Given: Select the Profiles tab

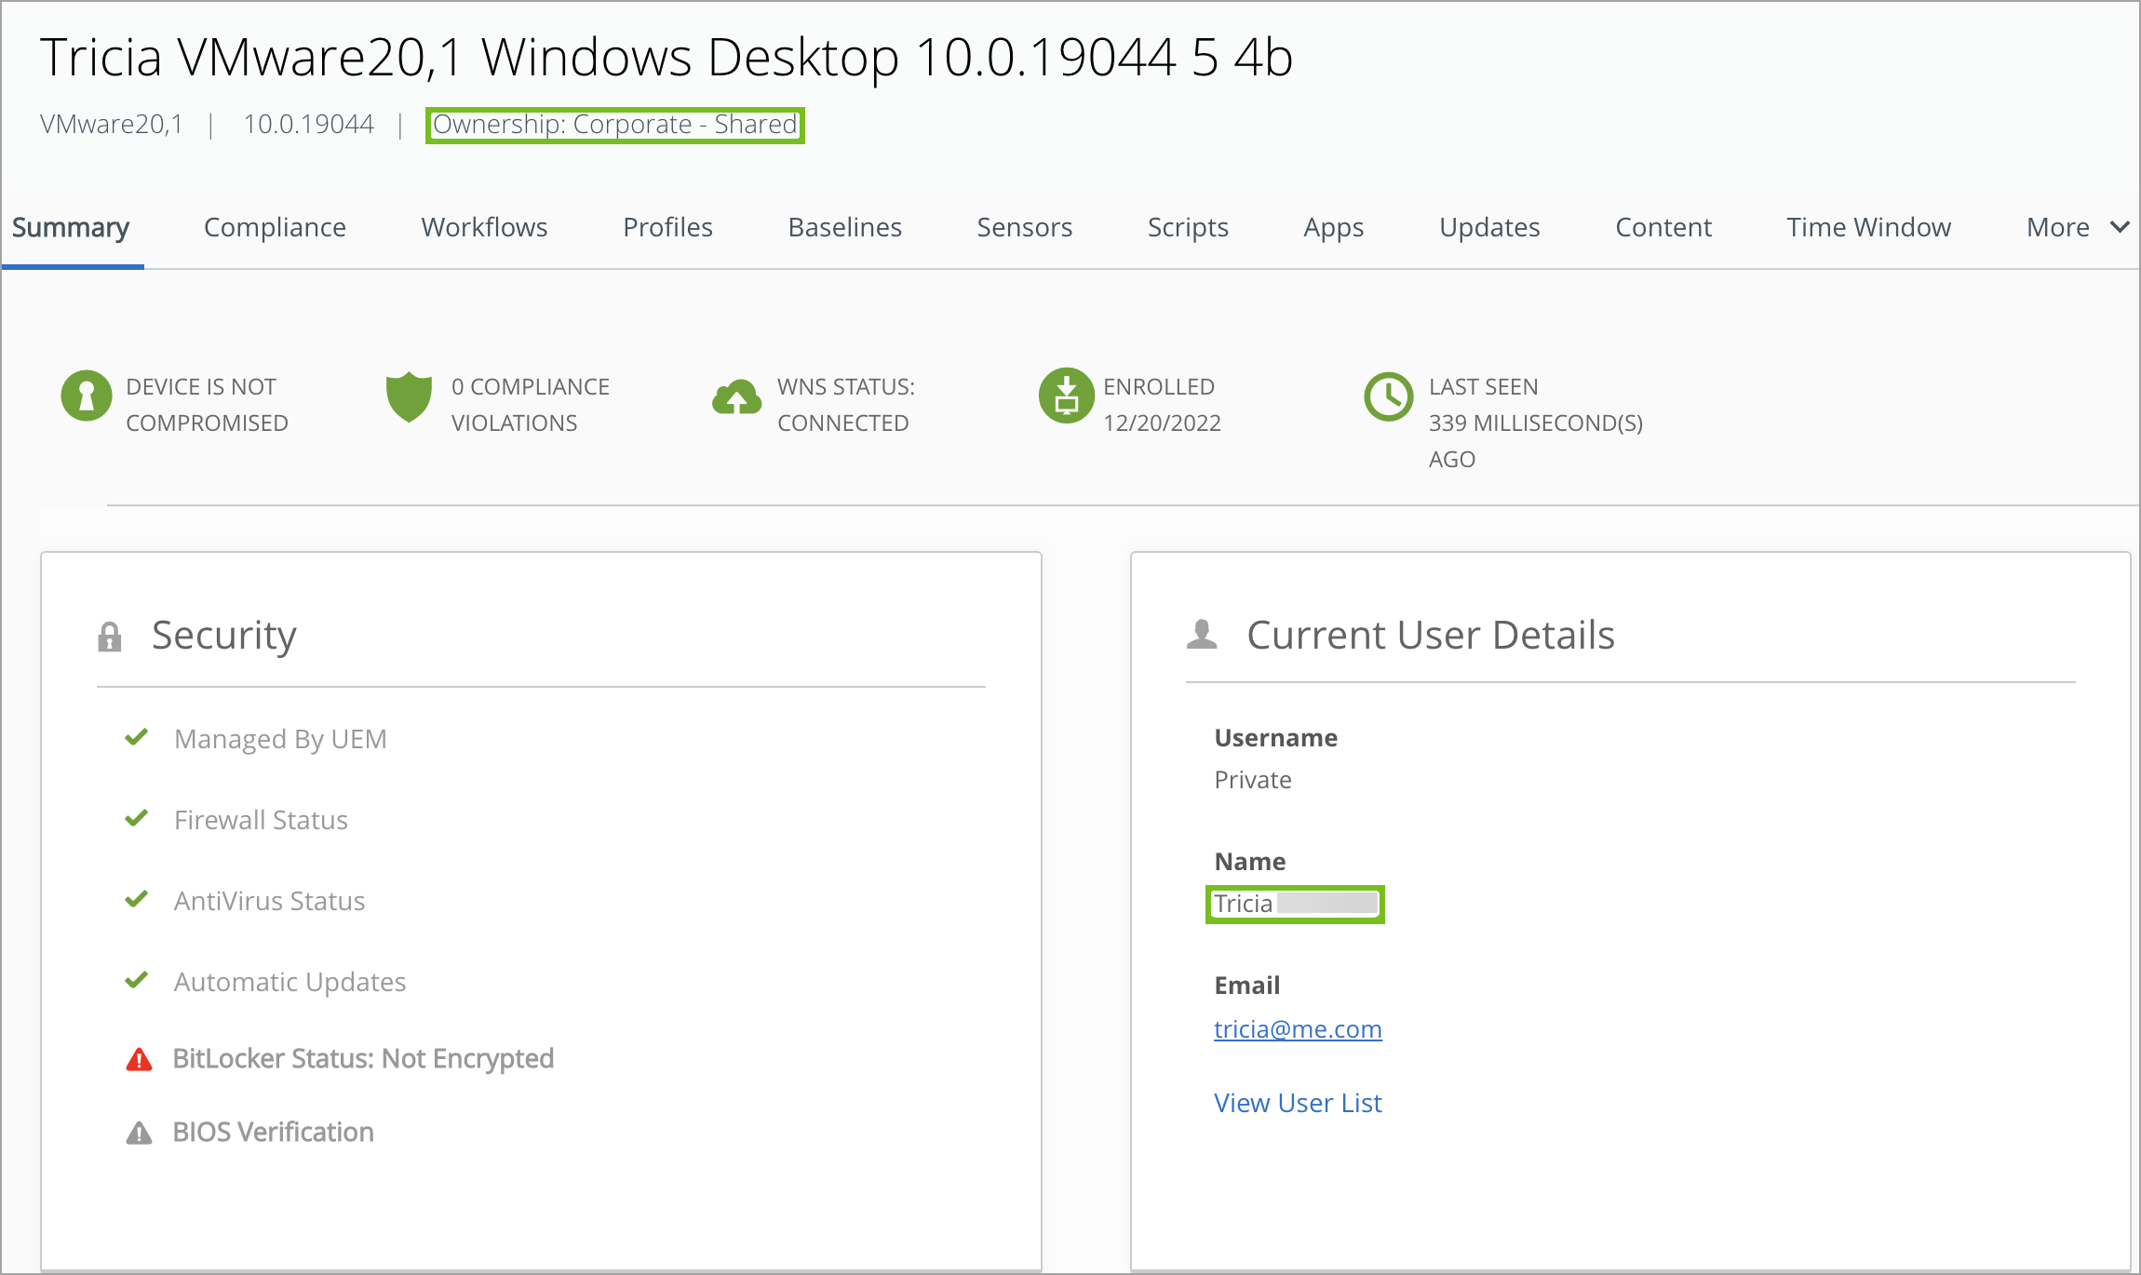Looking at the screenshot, I should coord(667,227).
